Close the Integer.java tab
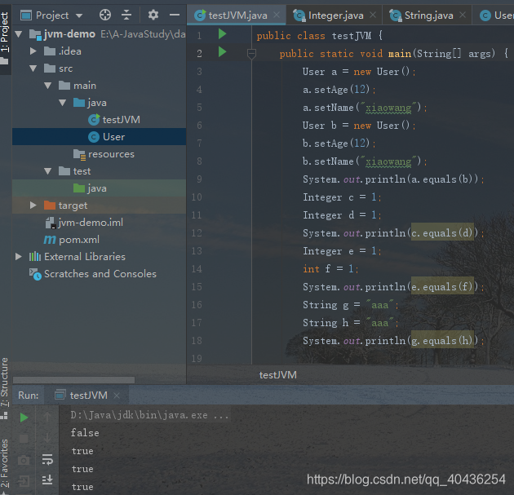This screenshot has width=514, height=495. 373,15
